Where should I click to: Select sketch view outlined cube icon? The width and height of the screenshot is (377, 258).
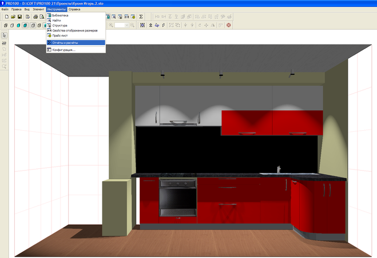12,25
